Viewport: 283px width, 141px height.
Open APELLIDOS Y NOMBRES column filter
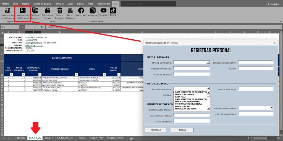click(x=77, y=74)
